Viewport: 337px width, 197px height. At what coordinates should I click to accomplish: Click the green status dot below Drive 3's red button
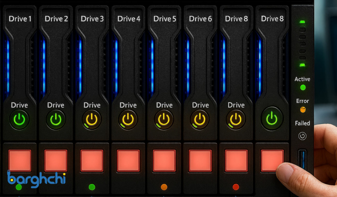click(x=92, y=187)
